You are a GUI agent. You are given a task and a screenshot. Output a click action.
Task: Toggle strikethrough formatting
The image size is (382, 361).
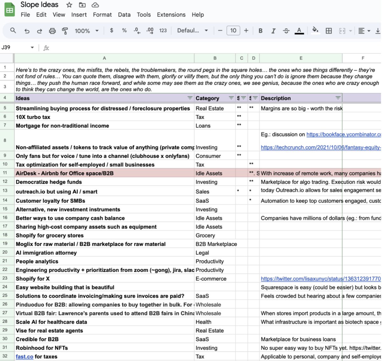286,31
